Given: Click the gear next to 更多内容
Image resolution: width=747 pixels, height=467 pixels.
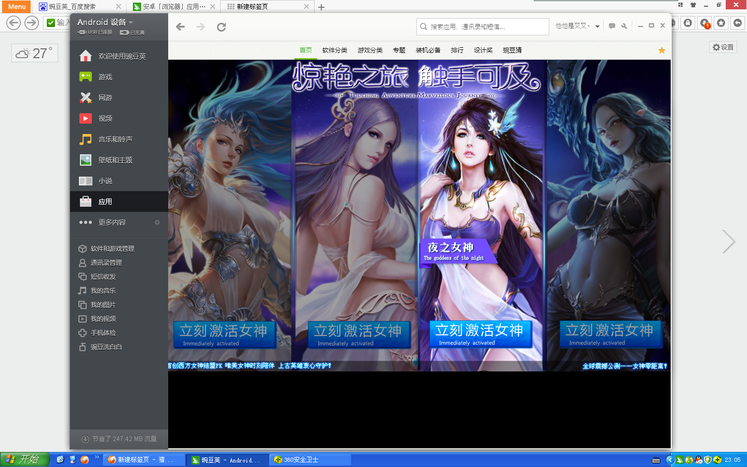Looking at the screenshot, I should [x=157, y=222].
